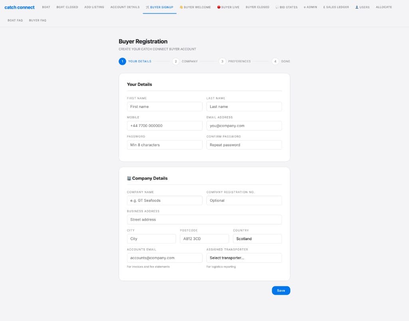Select the red Buyer Live indicator icon
The image size is (409, 321).
[220, 7]
